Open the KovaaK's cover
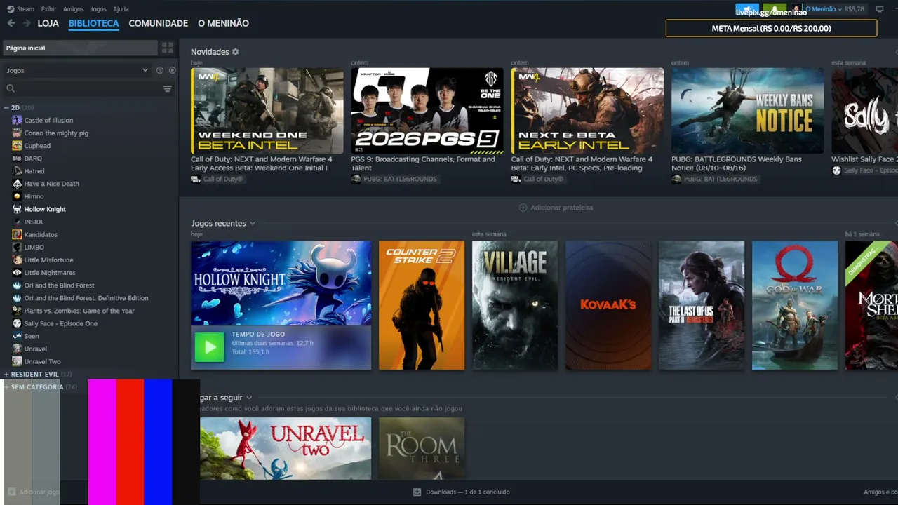The height and width of the screenshot is (505, 898). 608,305
